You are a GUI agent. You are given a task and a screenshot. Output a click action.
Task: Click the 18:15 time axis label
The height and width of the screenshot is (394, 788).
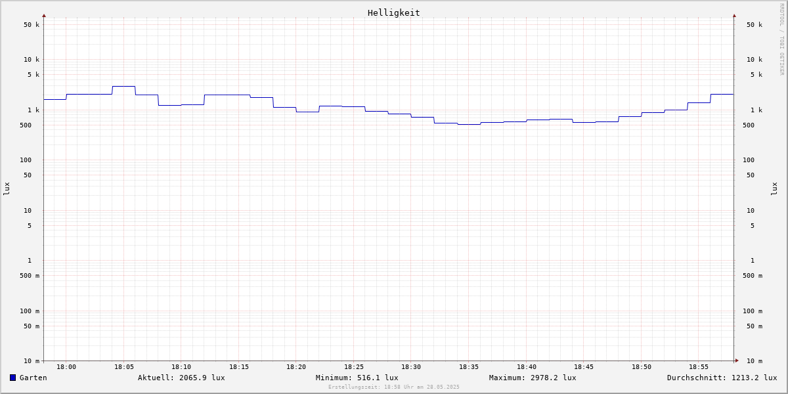click(x=239, y=367)
